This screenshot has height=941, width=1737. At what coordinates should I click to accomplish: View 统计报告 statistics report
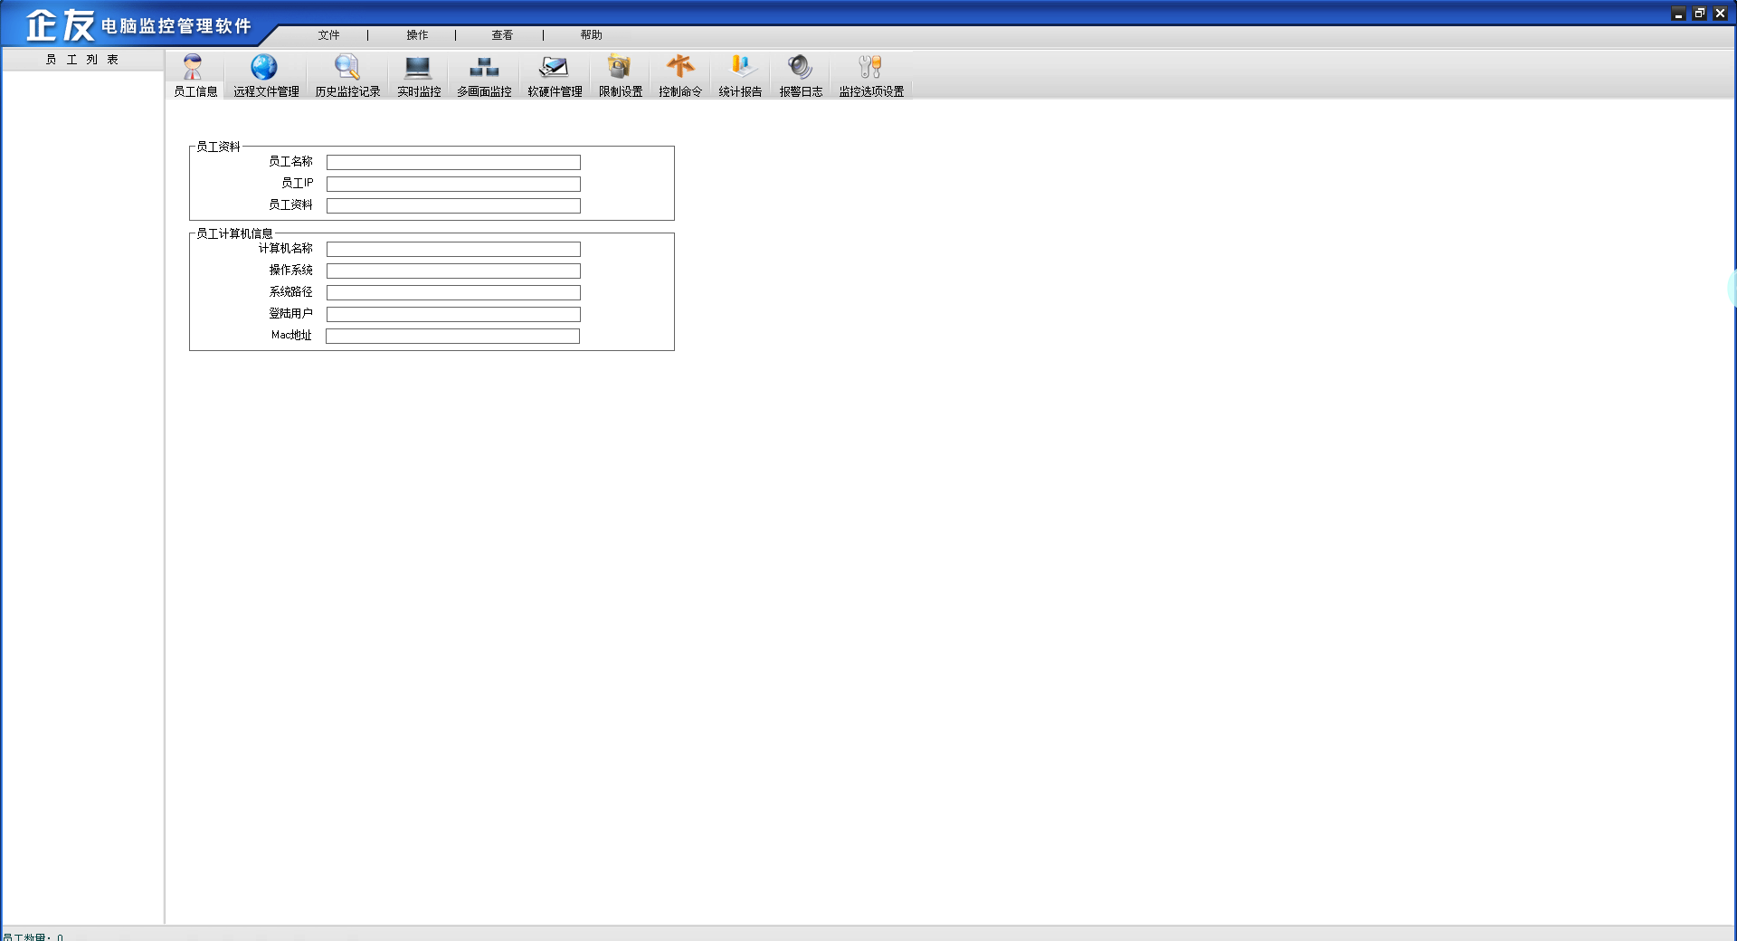tap(740, 75)
